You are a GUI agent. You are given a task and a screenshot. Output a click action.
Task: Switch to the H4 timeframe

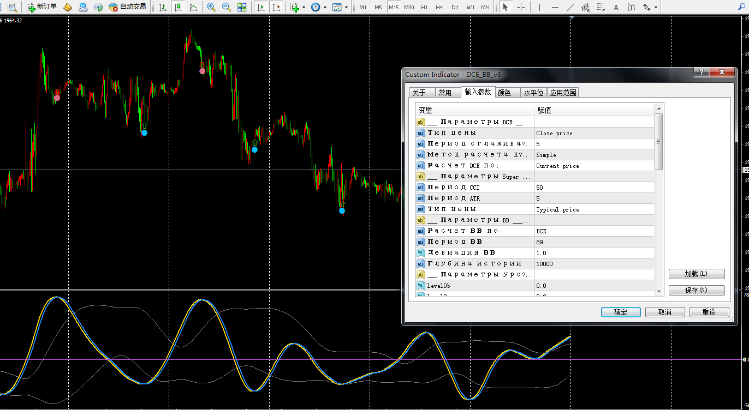coord(439,7)
